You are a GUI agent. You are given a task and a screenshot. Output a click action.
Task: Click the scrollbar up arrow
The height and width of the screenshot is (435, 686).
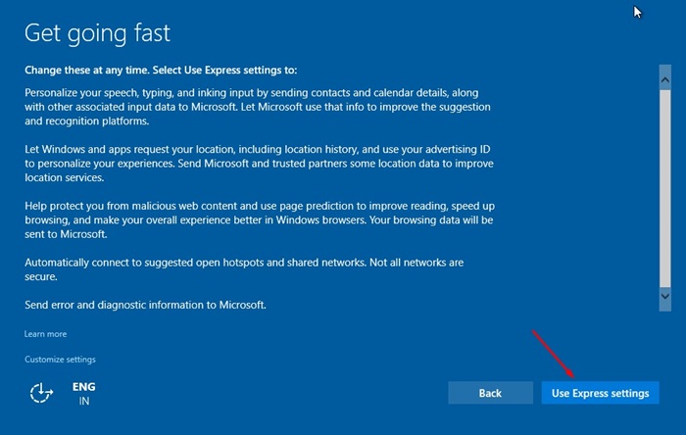click(x=665, y=80)
